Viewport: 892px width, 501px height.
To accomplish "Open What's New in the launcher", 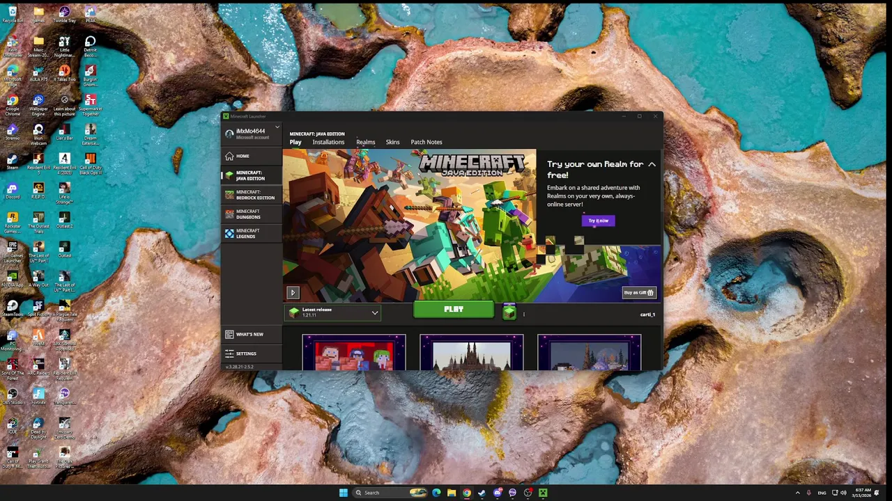I will click(251, 335).
